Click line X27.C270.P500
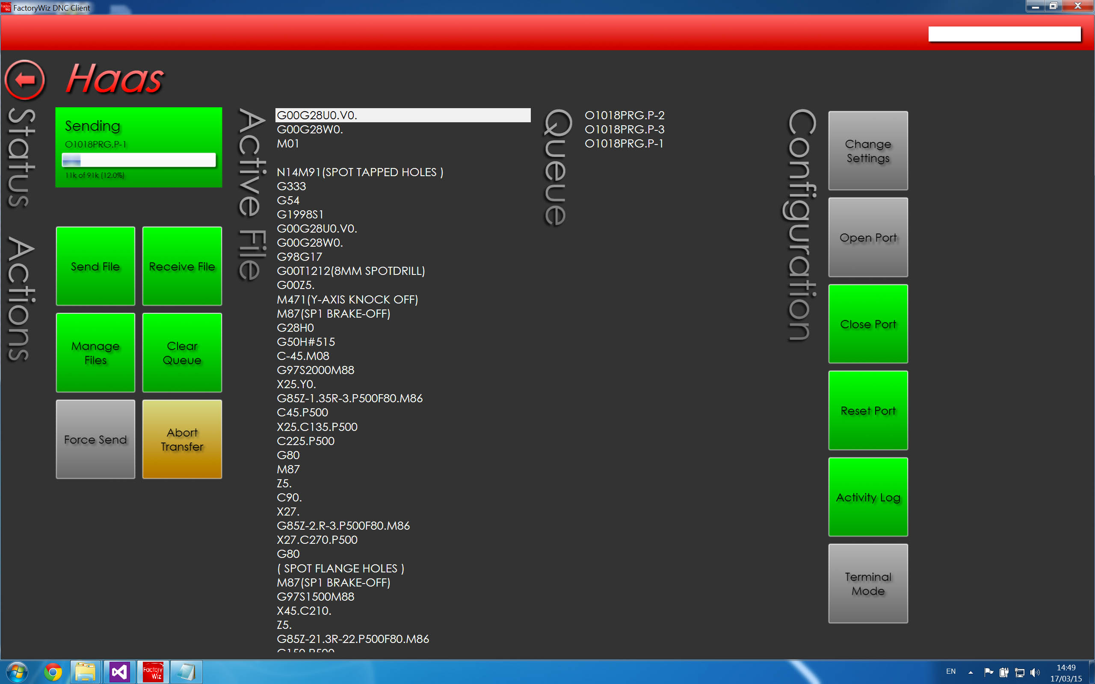This screenshot has height=684, width=1095. 317,540
